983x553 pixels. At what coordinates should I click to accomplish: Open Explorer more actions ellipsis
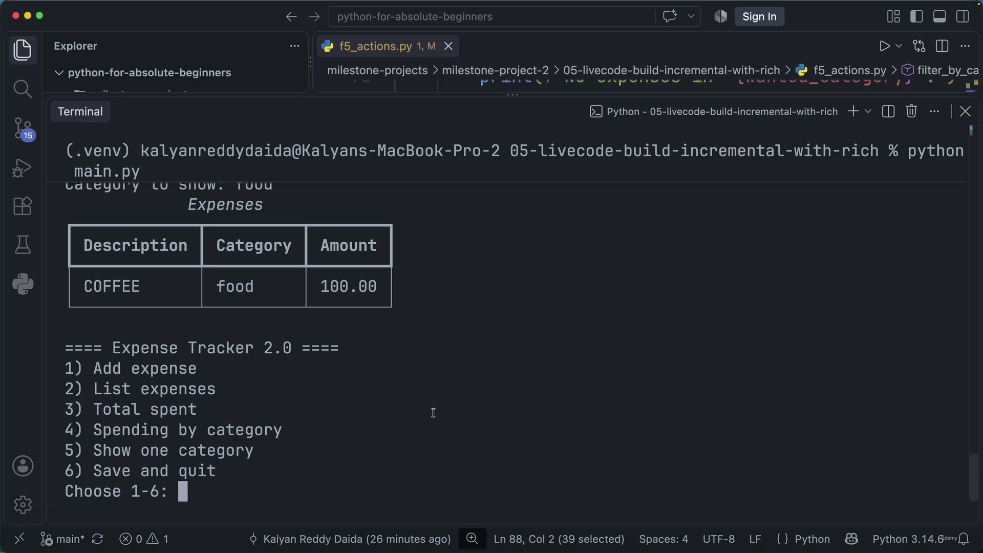[x=294, y=46]
